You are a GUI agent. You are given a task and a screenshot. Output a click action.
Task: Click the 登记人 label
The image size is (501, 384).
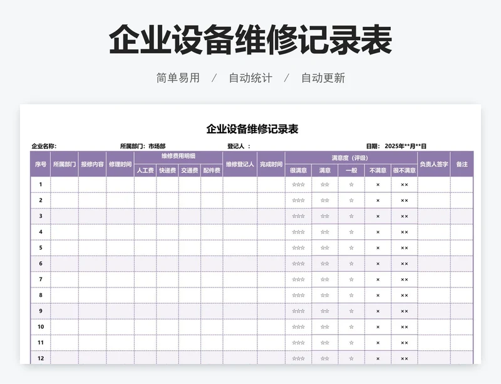(x=236, y=147)
